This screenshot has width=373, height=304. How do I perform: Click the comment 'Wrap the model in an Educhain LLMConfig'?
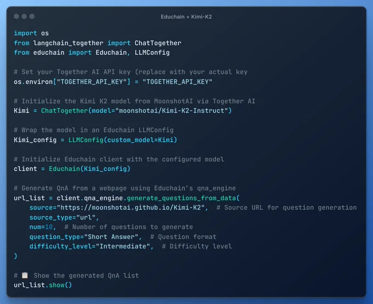click(98, 130)
